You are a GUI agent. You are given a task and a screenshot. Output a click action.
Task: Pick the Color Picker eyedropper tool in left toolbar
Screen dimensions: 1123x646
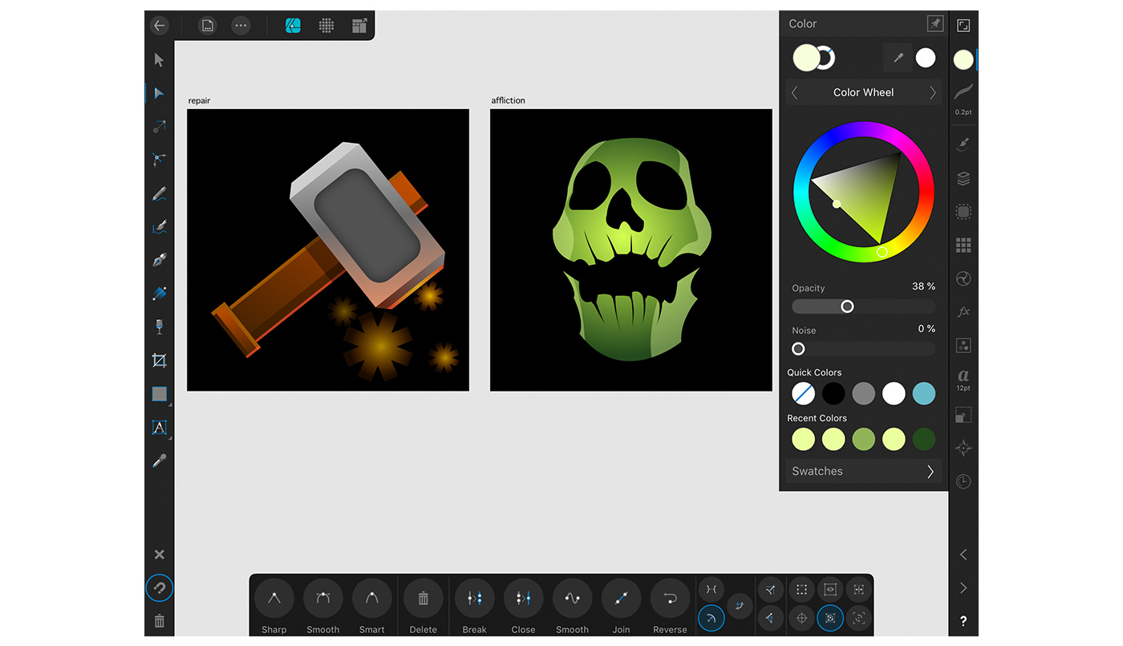159,461
